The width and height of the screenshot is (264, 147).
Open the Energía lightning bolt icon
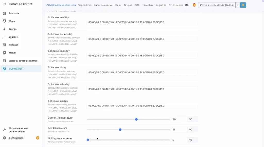(4, 29)
